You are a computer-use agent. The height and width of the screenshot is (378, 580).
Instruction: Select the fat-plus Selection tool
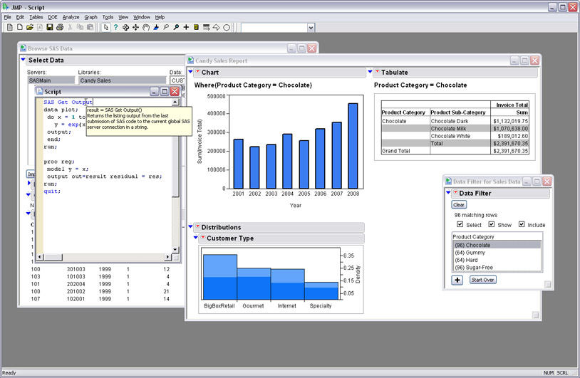pyautogui.click(x=126, y=27)
